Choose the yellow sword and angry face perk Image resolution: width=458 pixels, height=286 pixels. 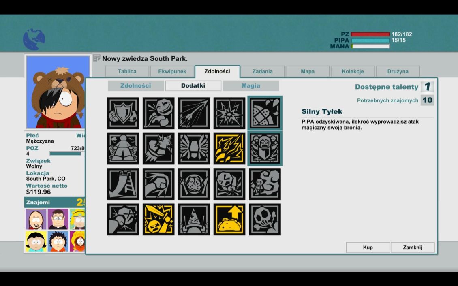point(158,219)
